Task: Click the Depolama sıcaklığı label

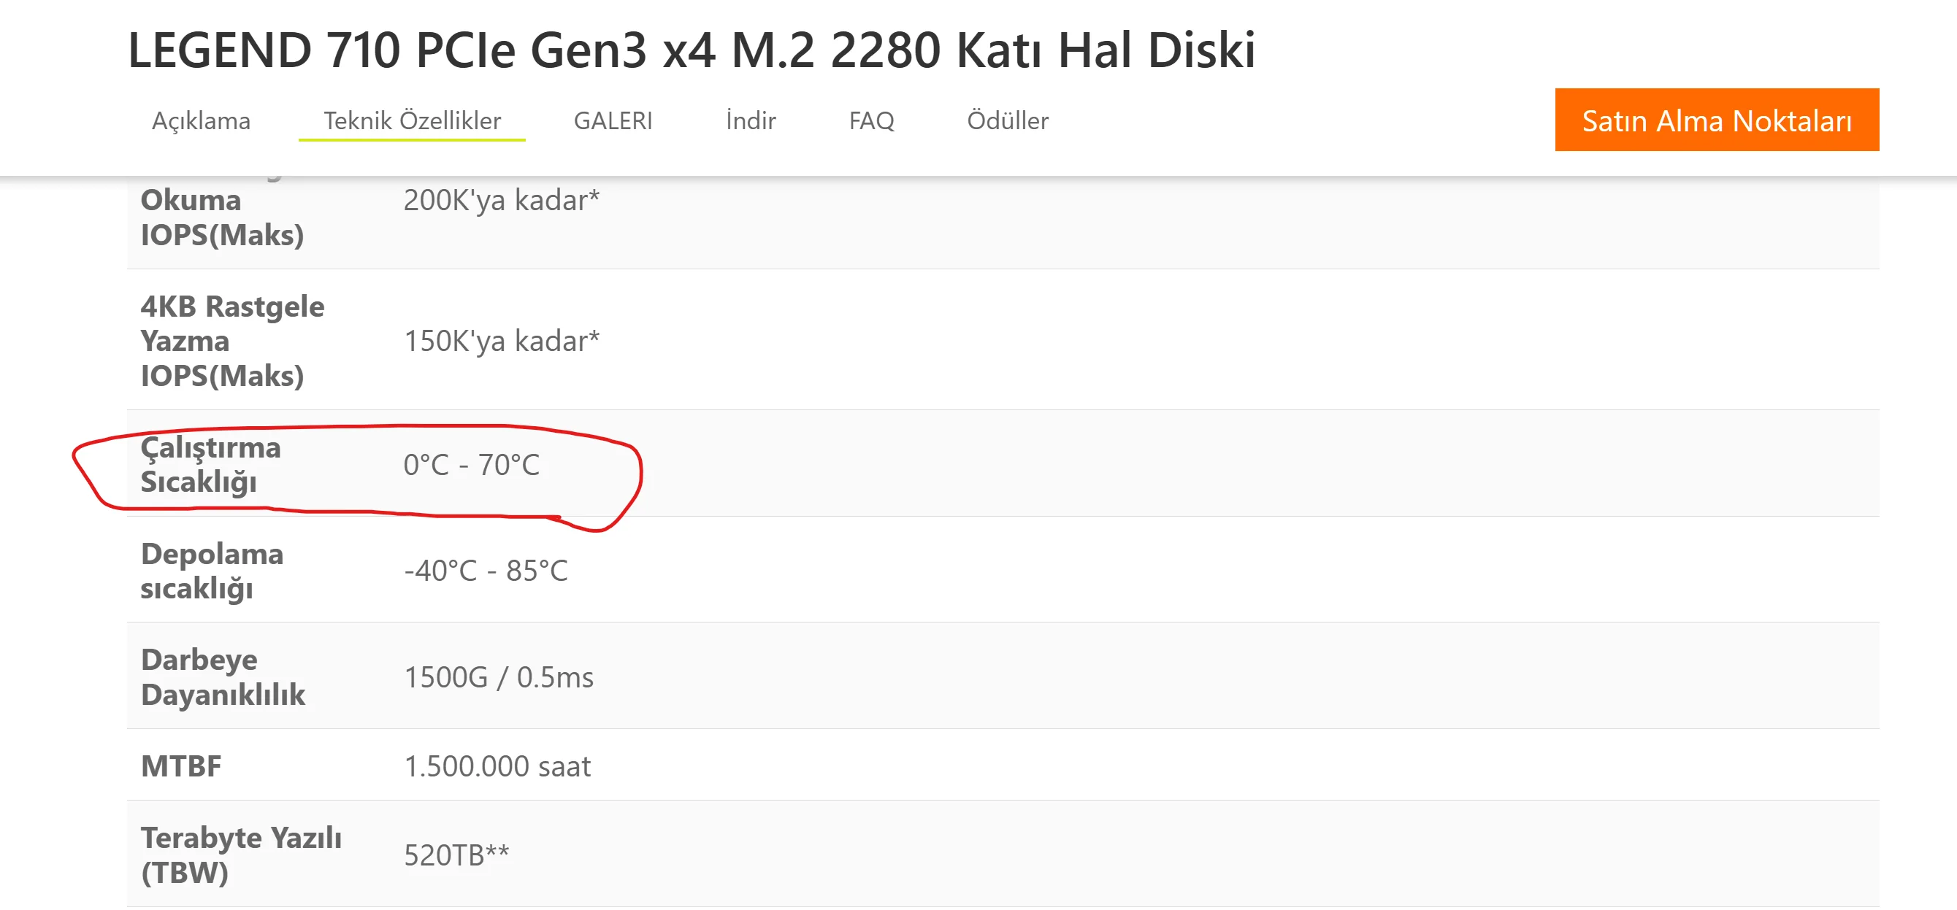Action: point(211,570)
